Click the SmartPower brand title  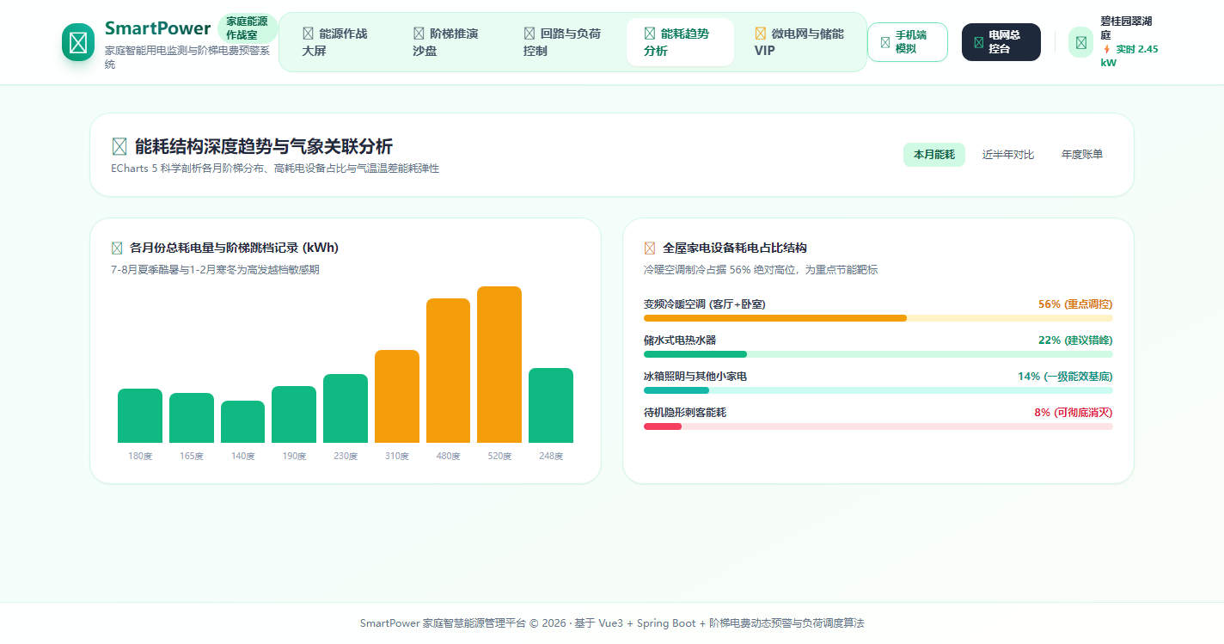[x=157, y=28]
